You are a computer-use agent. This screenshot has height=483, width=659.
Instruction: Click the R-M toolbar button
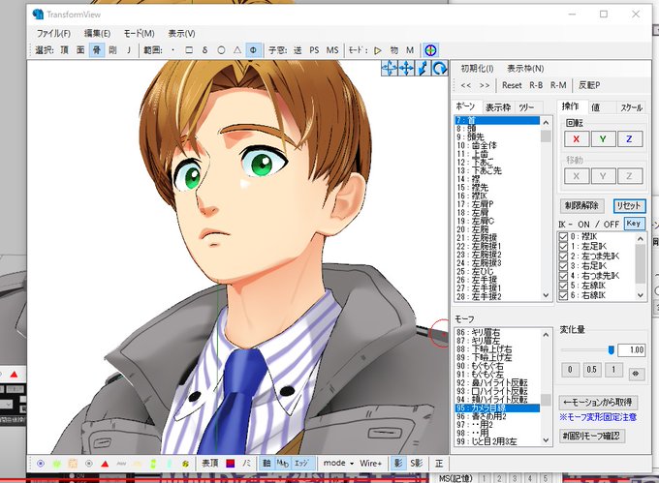click(558, 85)
